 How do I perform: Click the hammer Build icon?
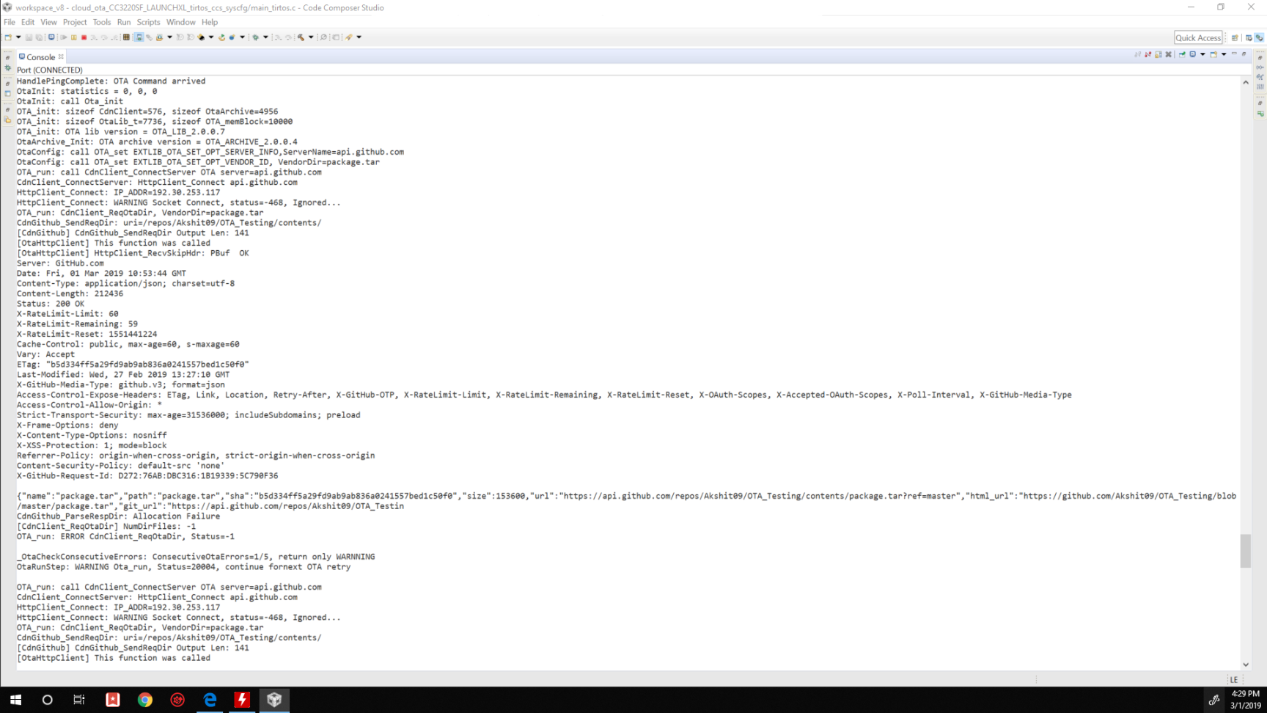301,37
